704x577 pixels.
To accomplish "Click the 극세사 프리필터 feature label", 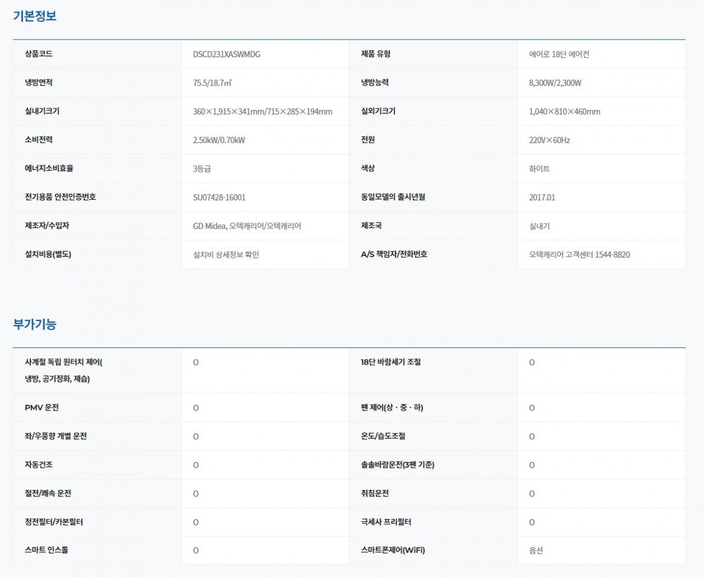I will [x=386, y=522].
